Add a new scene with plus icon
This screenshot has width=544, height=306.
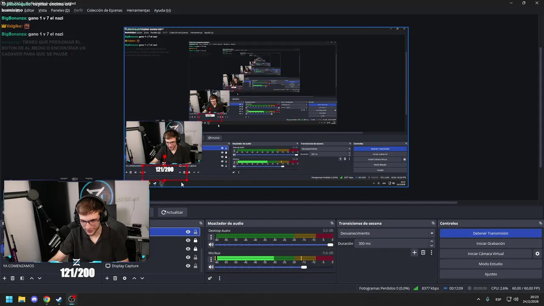(x=4, y=278)
